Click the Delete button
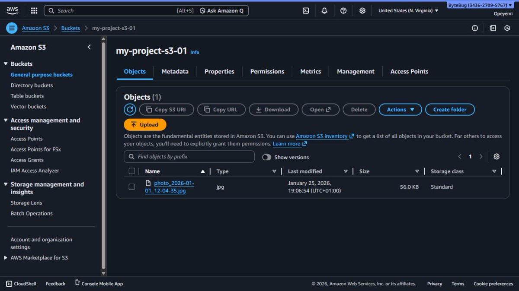 [x=359, y=110]
